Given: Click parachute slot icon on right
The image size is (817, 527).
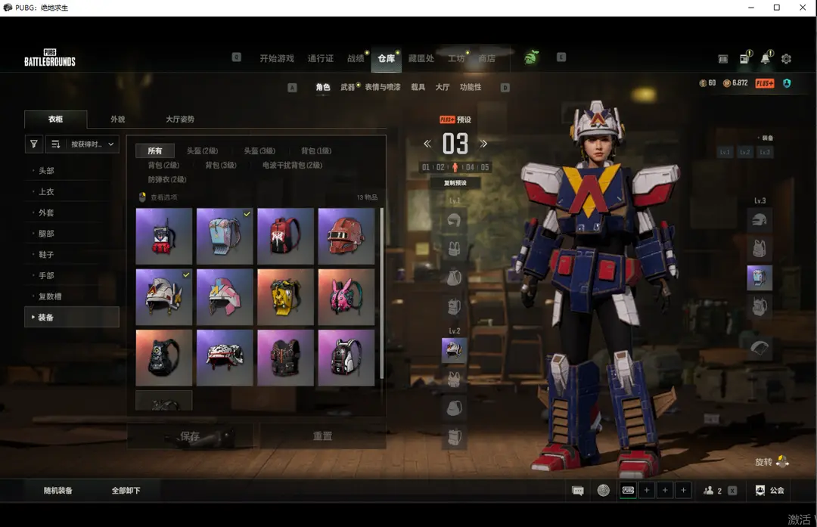Looking at the screenshot, I should coord(760,347).
